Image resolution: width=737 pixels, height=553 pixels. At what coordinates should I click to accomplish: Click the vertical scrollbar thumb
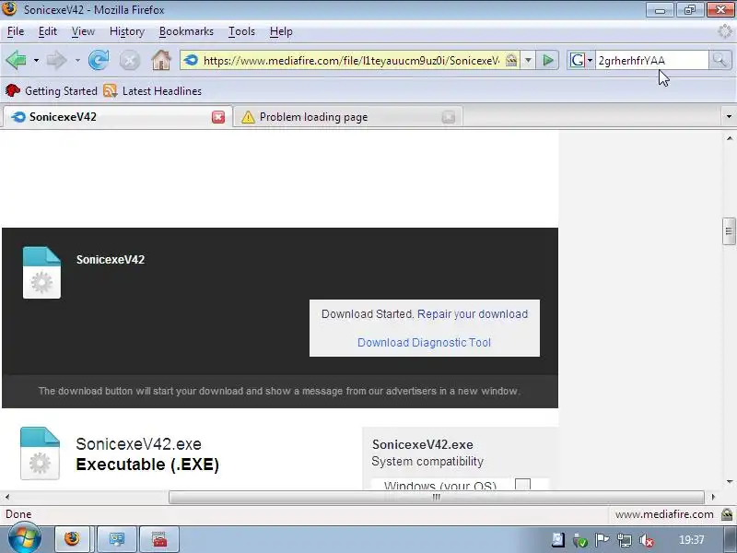(x=729, y=231)
